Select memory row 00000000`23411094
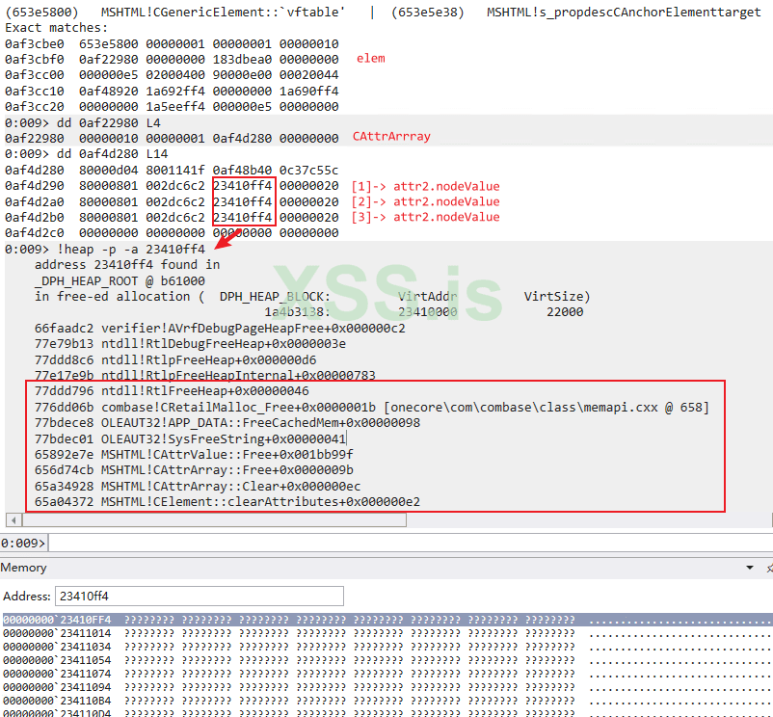Image resolution: width=773 pixels, height=717 pixels. click(386, 687)
